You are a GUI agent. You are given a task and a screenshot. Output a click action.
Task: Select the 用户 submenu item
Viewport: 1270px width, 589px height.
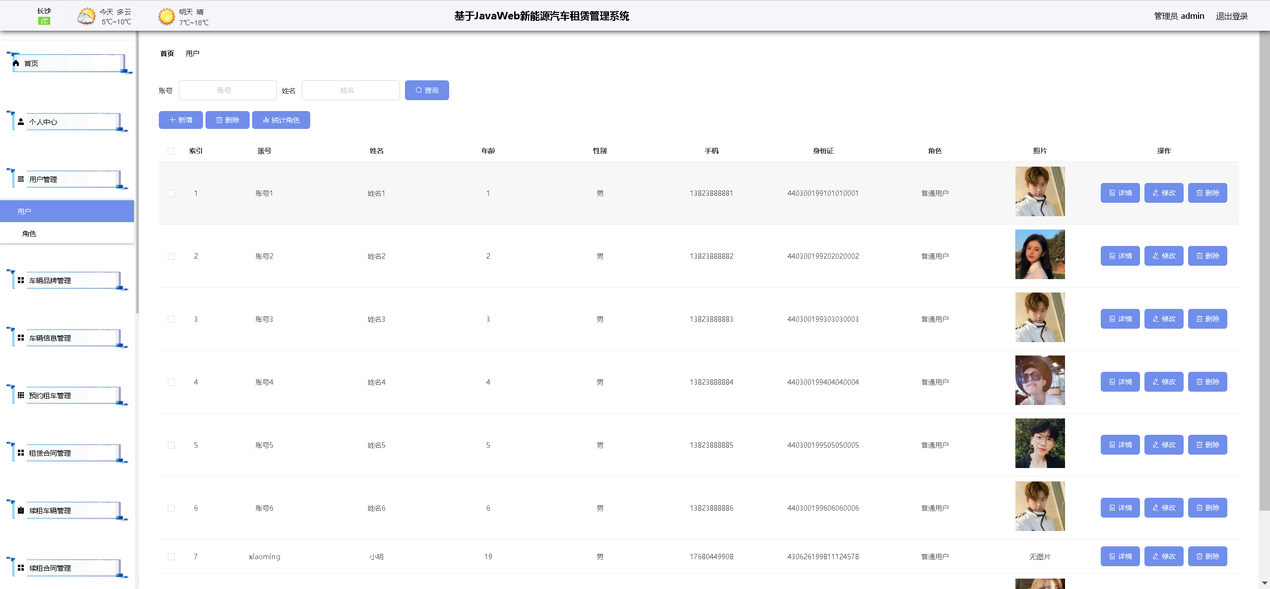point(67,211)
